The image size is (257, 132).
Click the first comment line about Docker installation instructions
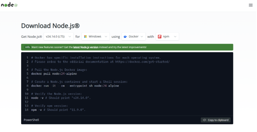(x=96, y=58)
